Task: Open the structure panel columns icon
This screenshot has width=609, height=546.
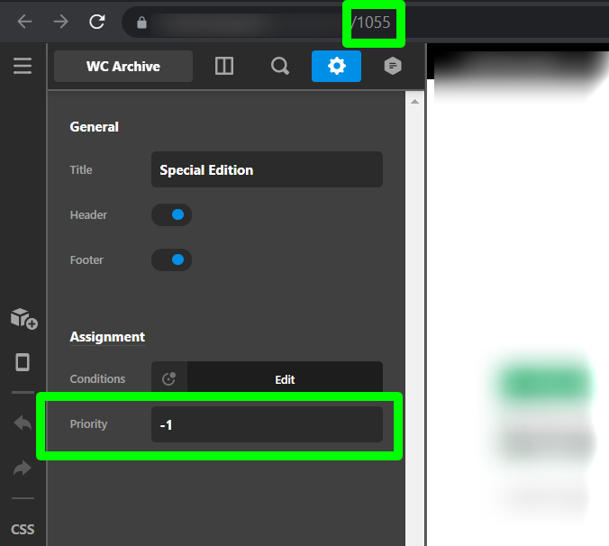Action: point(224,66)
